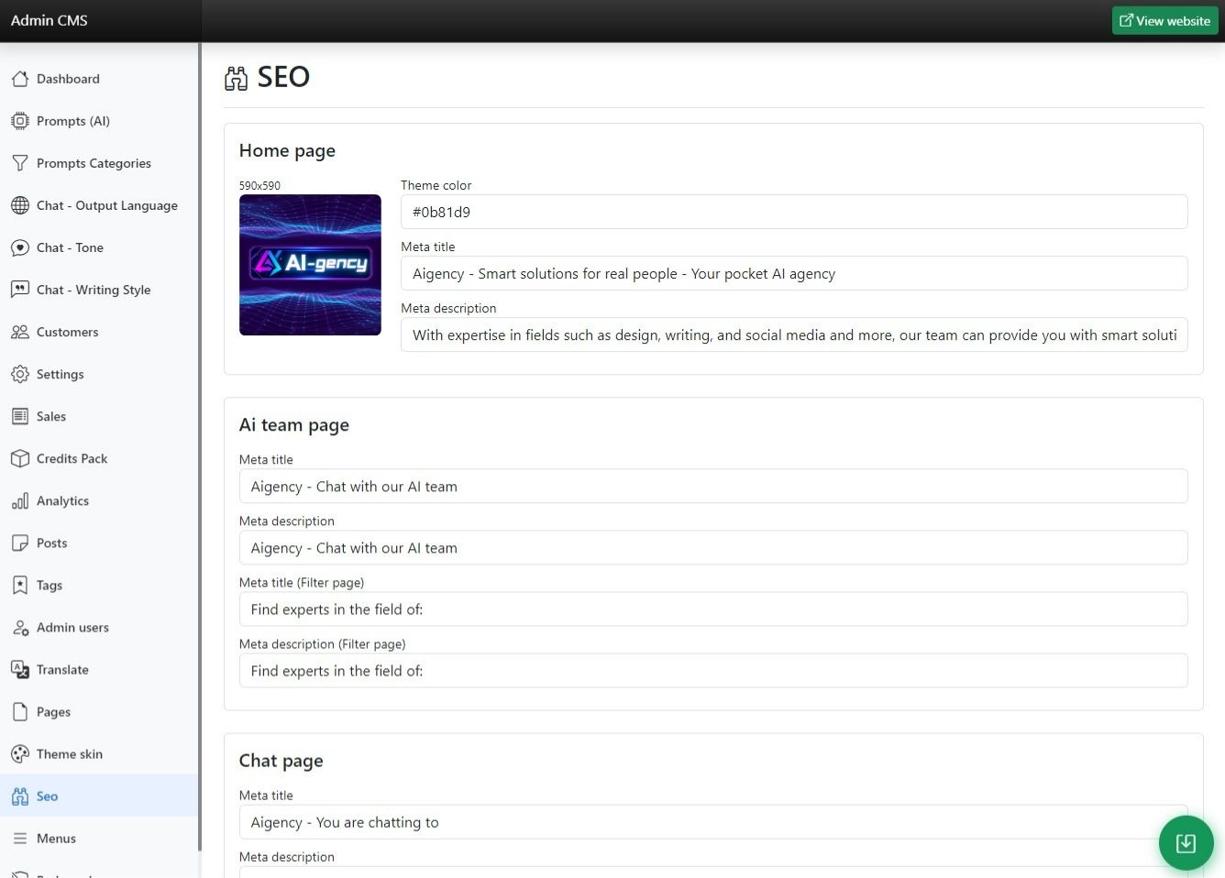Open Prompts (AI) chip icon

pyautogui.click(x=20, y=121)
